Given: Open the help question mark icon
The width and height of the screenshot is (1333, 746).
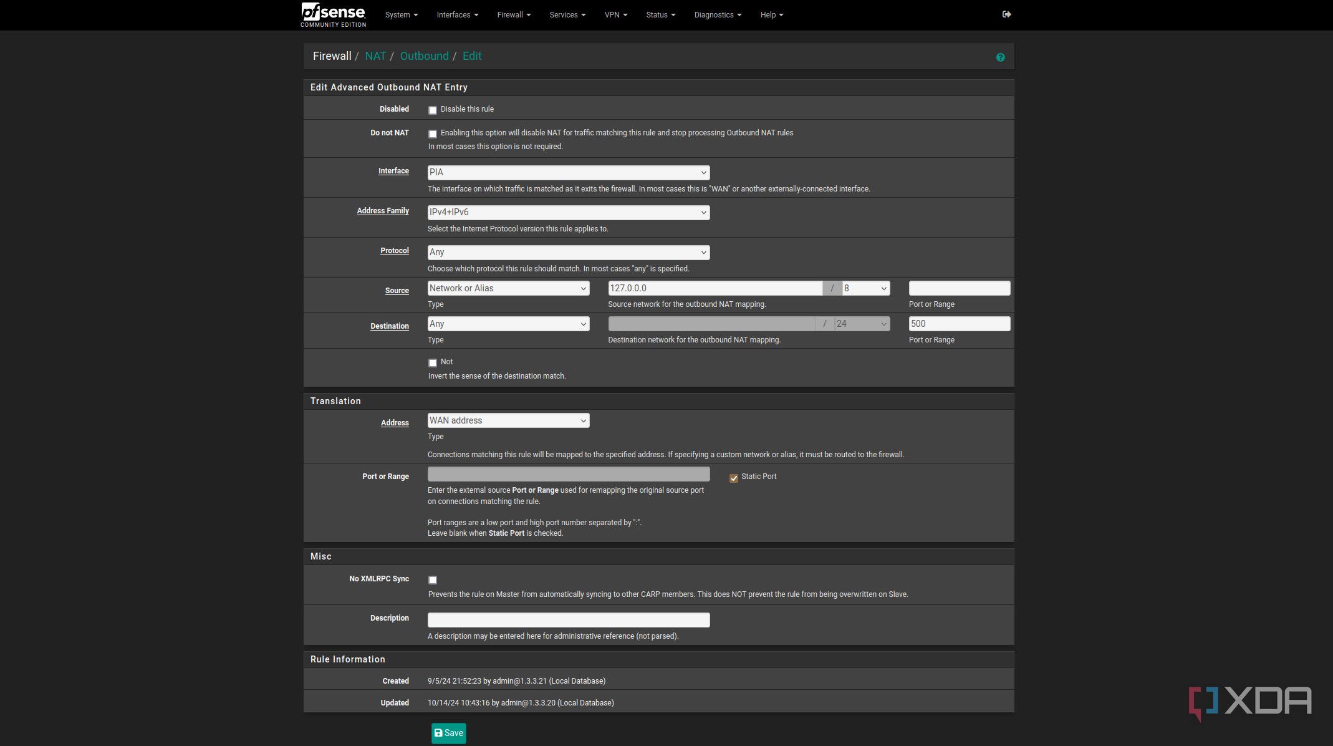Looking at the screenshot, I should (x=1000, y=57).
